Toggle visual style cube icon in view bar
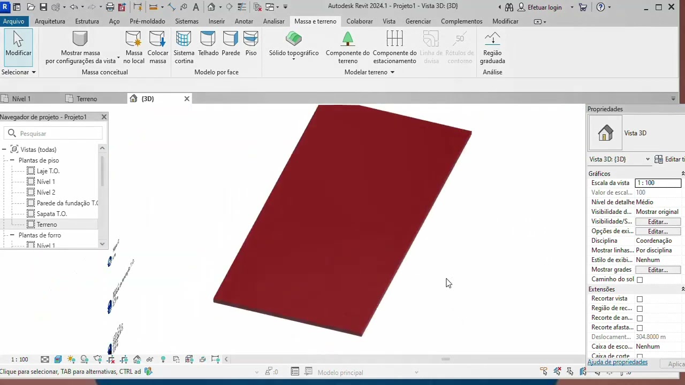Image resolution: width=685 pixels, height=385 pixels. click(x=58, y=359)
